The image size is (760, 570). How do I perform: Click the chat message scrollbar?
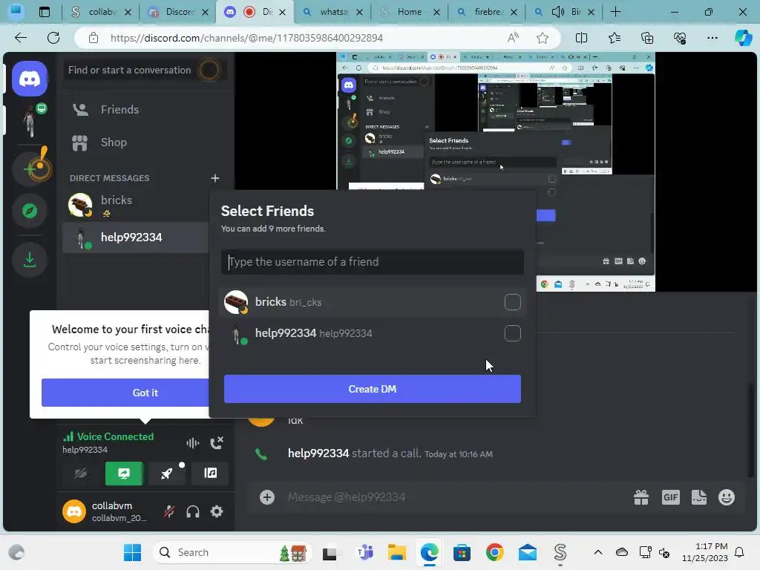tap(752, 429)
